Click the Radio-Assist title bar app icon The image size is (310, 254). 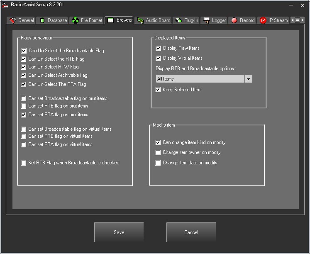point(5,5)
